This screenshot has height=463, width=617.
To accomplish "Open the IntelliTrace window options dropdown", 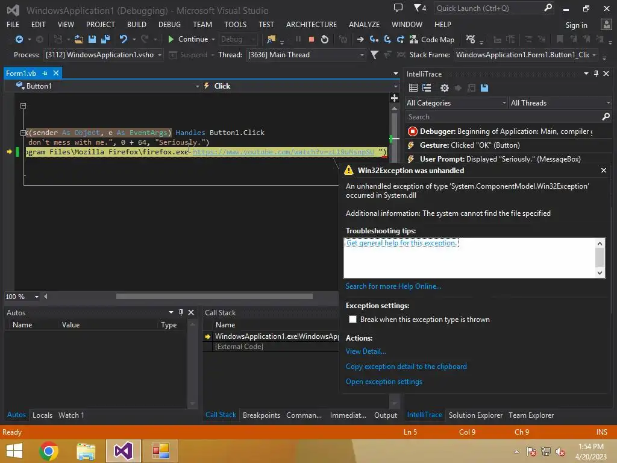I will point(586,74).
